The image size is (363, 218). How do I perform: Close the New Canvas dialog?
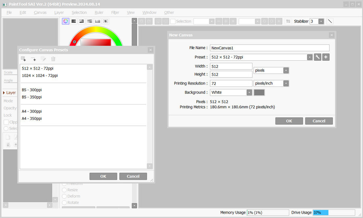pyautogui.click(x=332, y=35)
